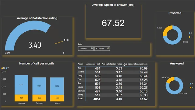Click the 1.35K Resolved data label
Screen dimensions: 195x110
[x=160, y=28]
